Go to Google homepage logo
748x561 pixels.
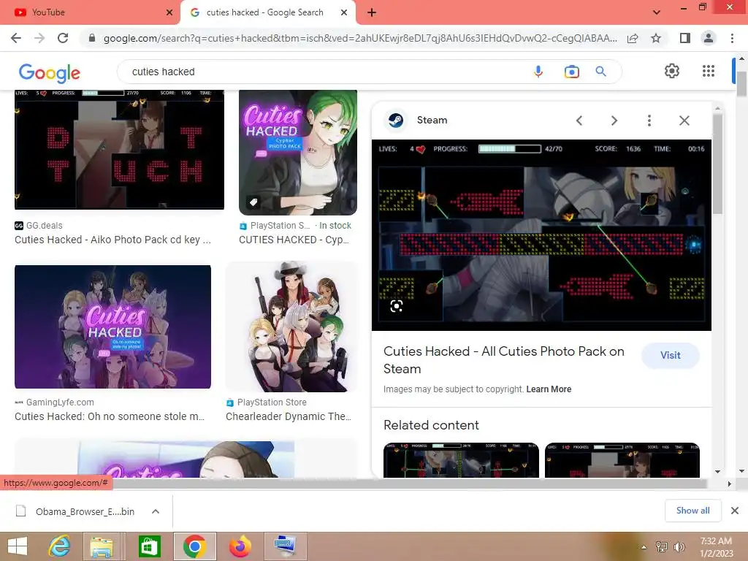(x=50, y=72)
